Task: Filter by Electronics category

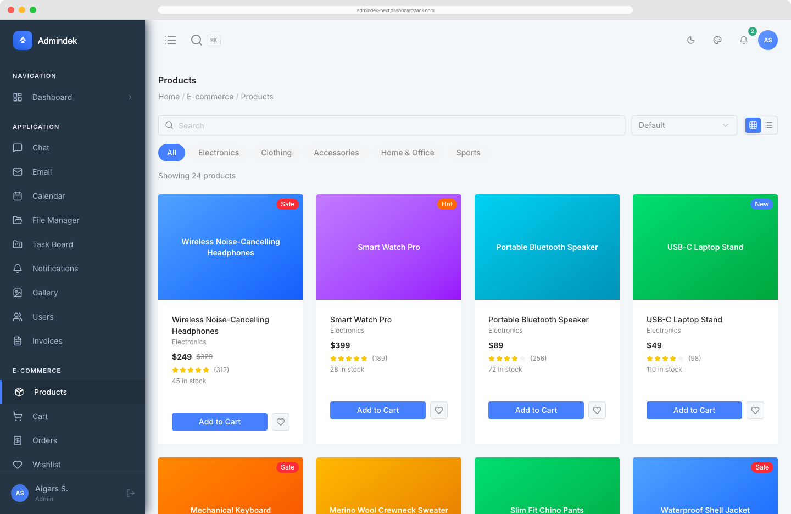Action: (x=219, y=153)
